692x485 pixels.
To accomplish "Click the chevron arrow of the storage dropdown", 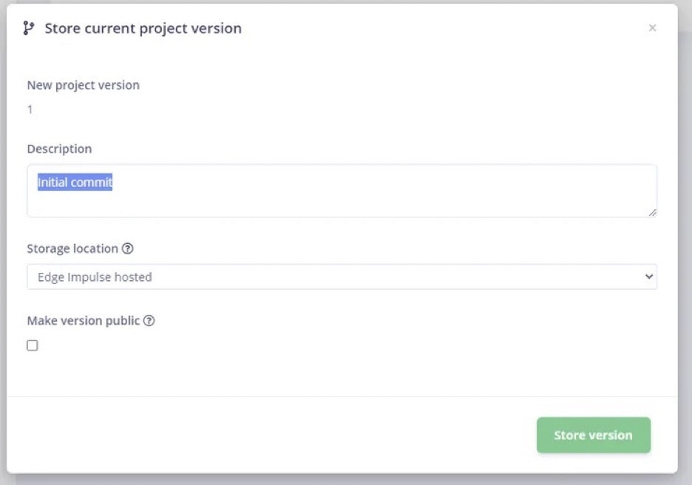I will (649, 277).
